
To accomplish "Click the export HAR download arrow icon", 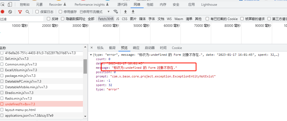I will [133, 12].
